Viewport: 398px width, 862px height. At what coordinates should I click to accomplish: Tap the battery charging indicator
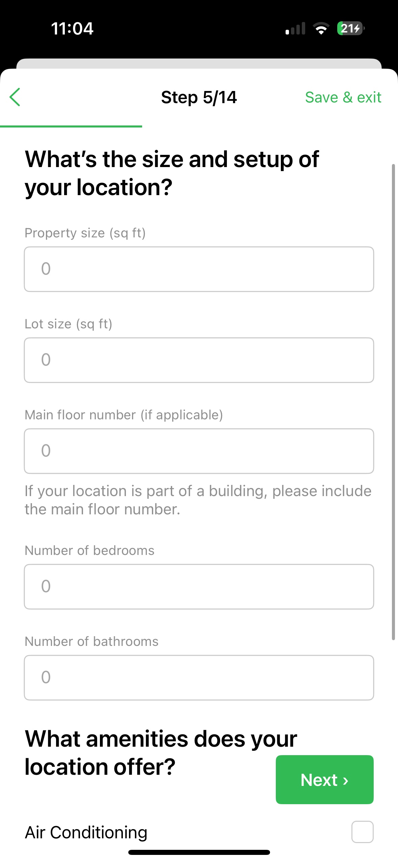350,28
